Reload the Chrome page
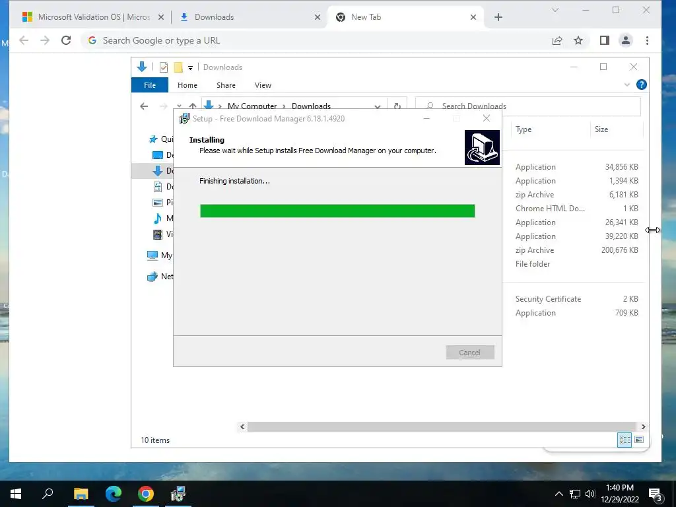The width and height of the screenshot is (676, 507). click(x=66, y=40)
